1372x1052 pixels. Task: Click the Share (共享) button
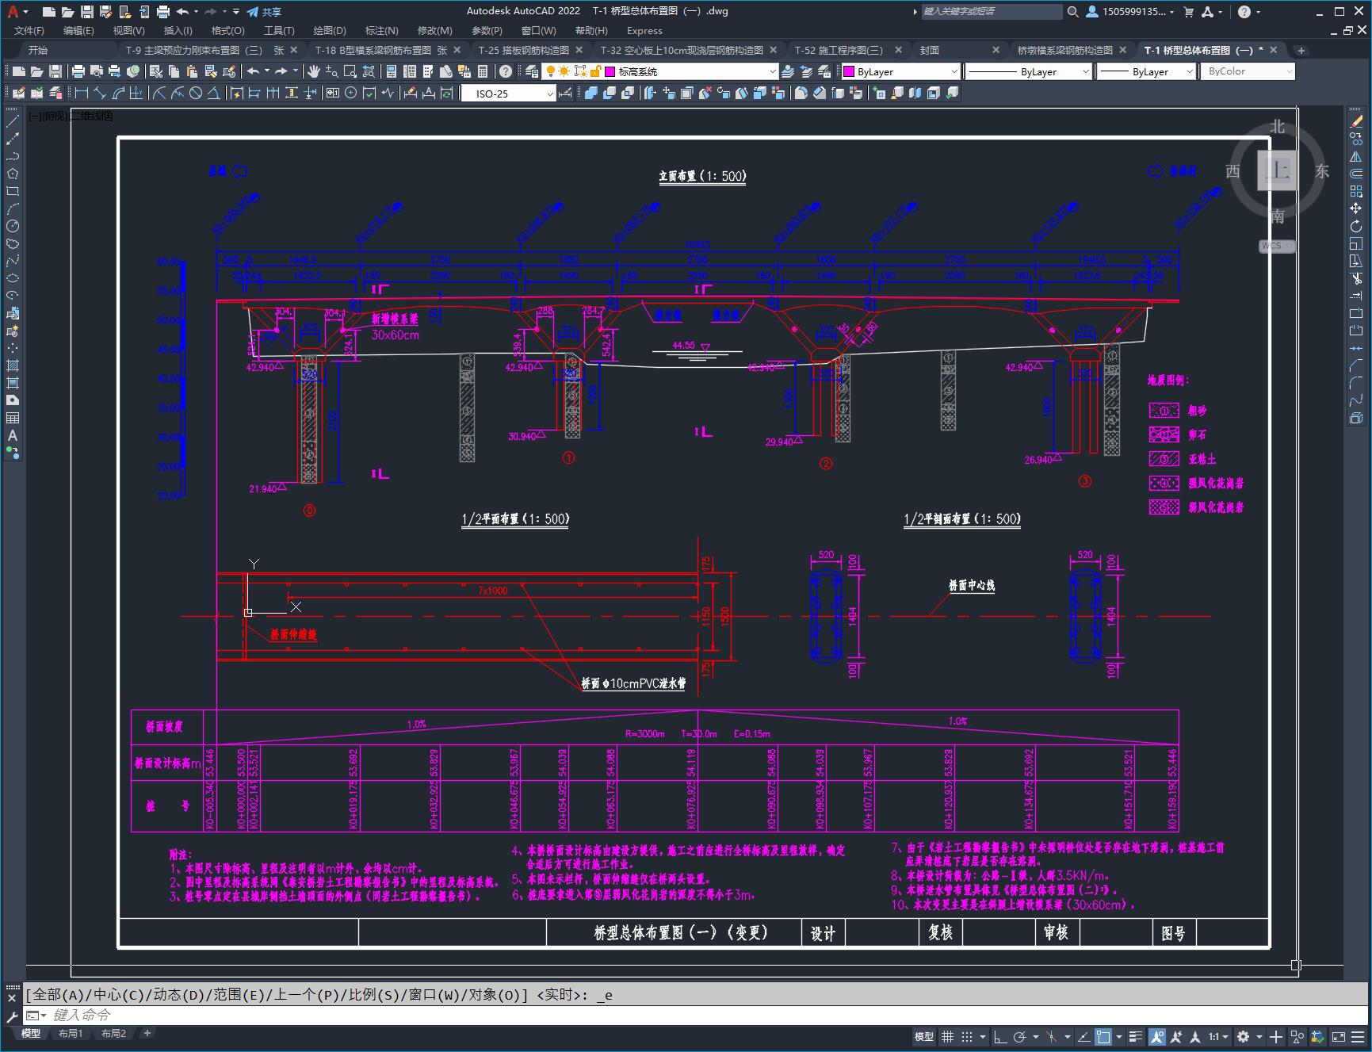coord(264,12)
